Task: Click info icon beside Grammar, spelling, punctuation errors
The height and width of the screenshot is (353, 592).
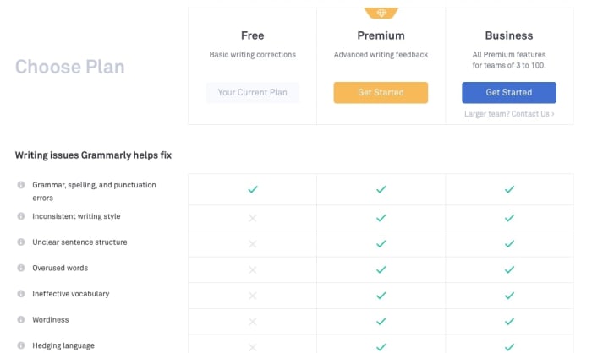Action: [x=21, y=184]
